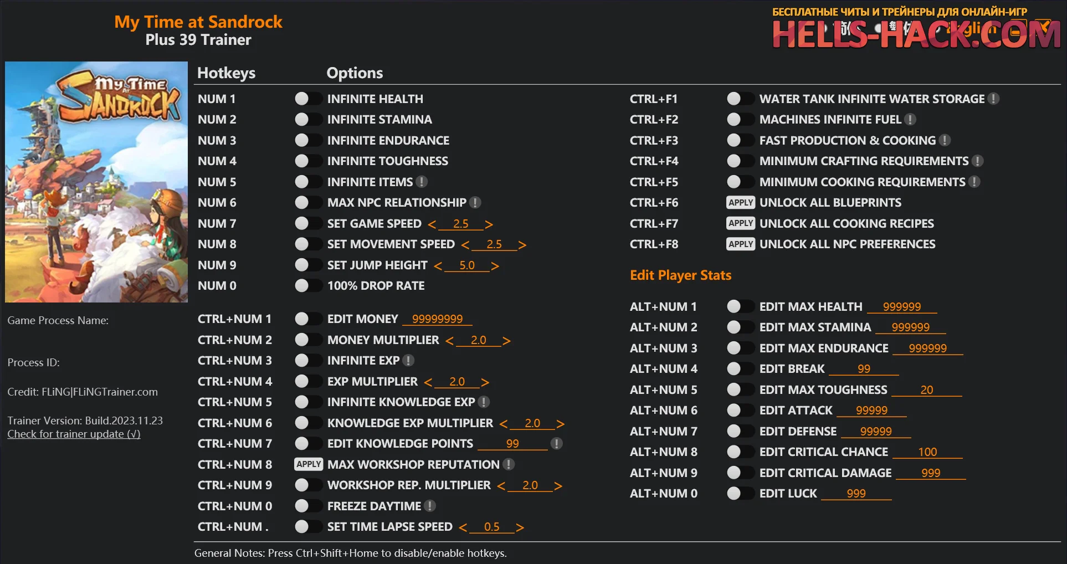The width and height of the screenshot is (1067, 564).
Task: Turn on 100% Drop Rate
Action: (308, 286)
